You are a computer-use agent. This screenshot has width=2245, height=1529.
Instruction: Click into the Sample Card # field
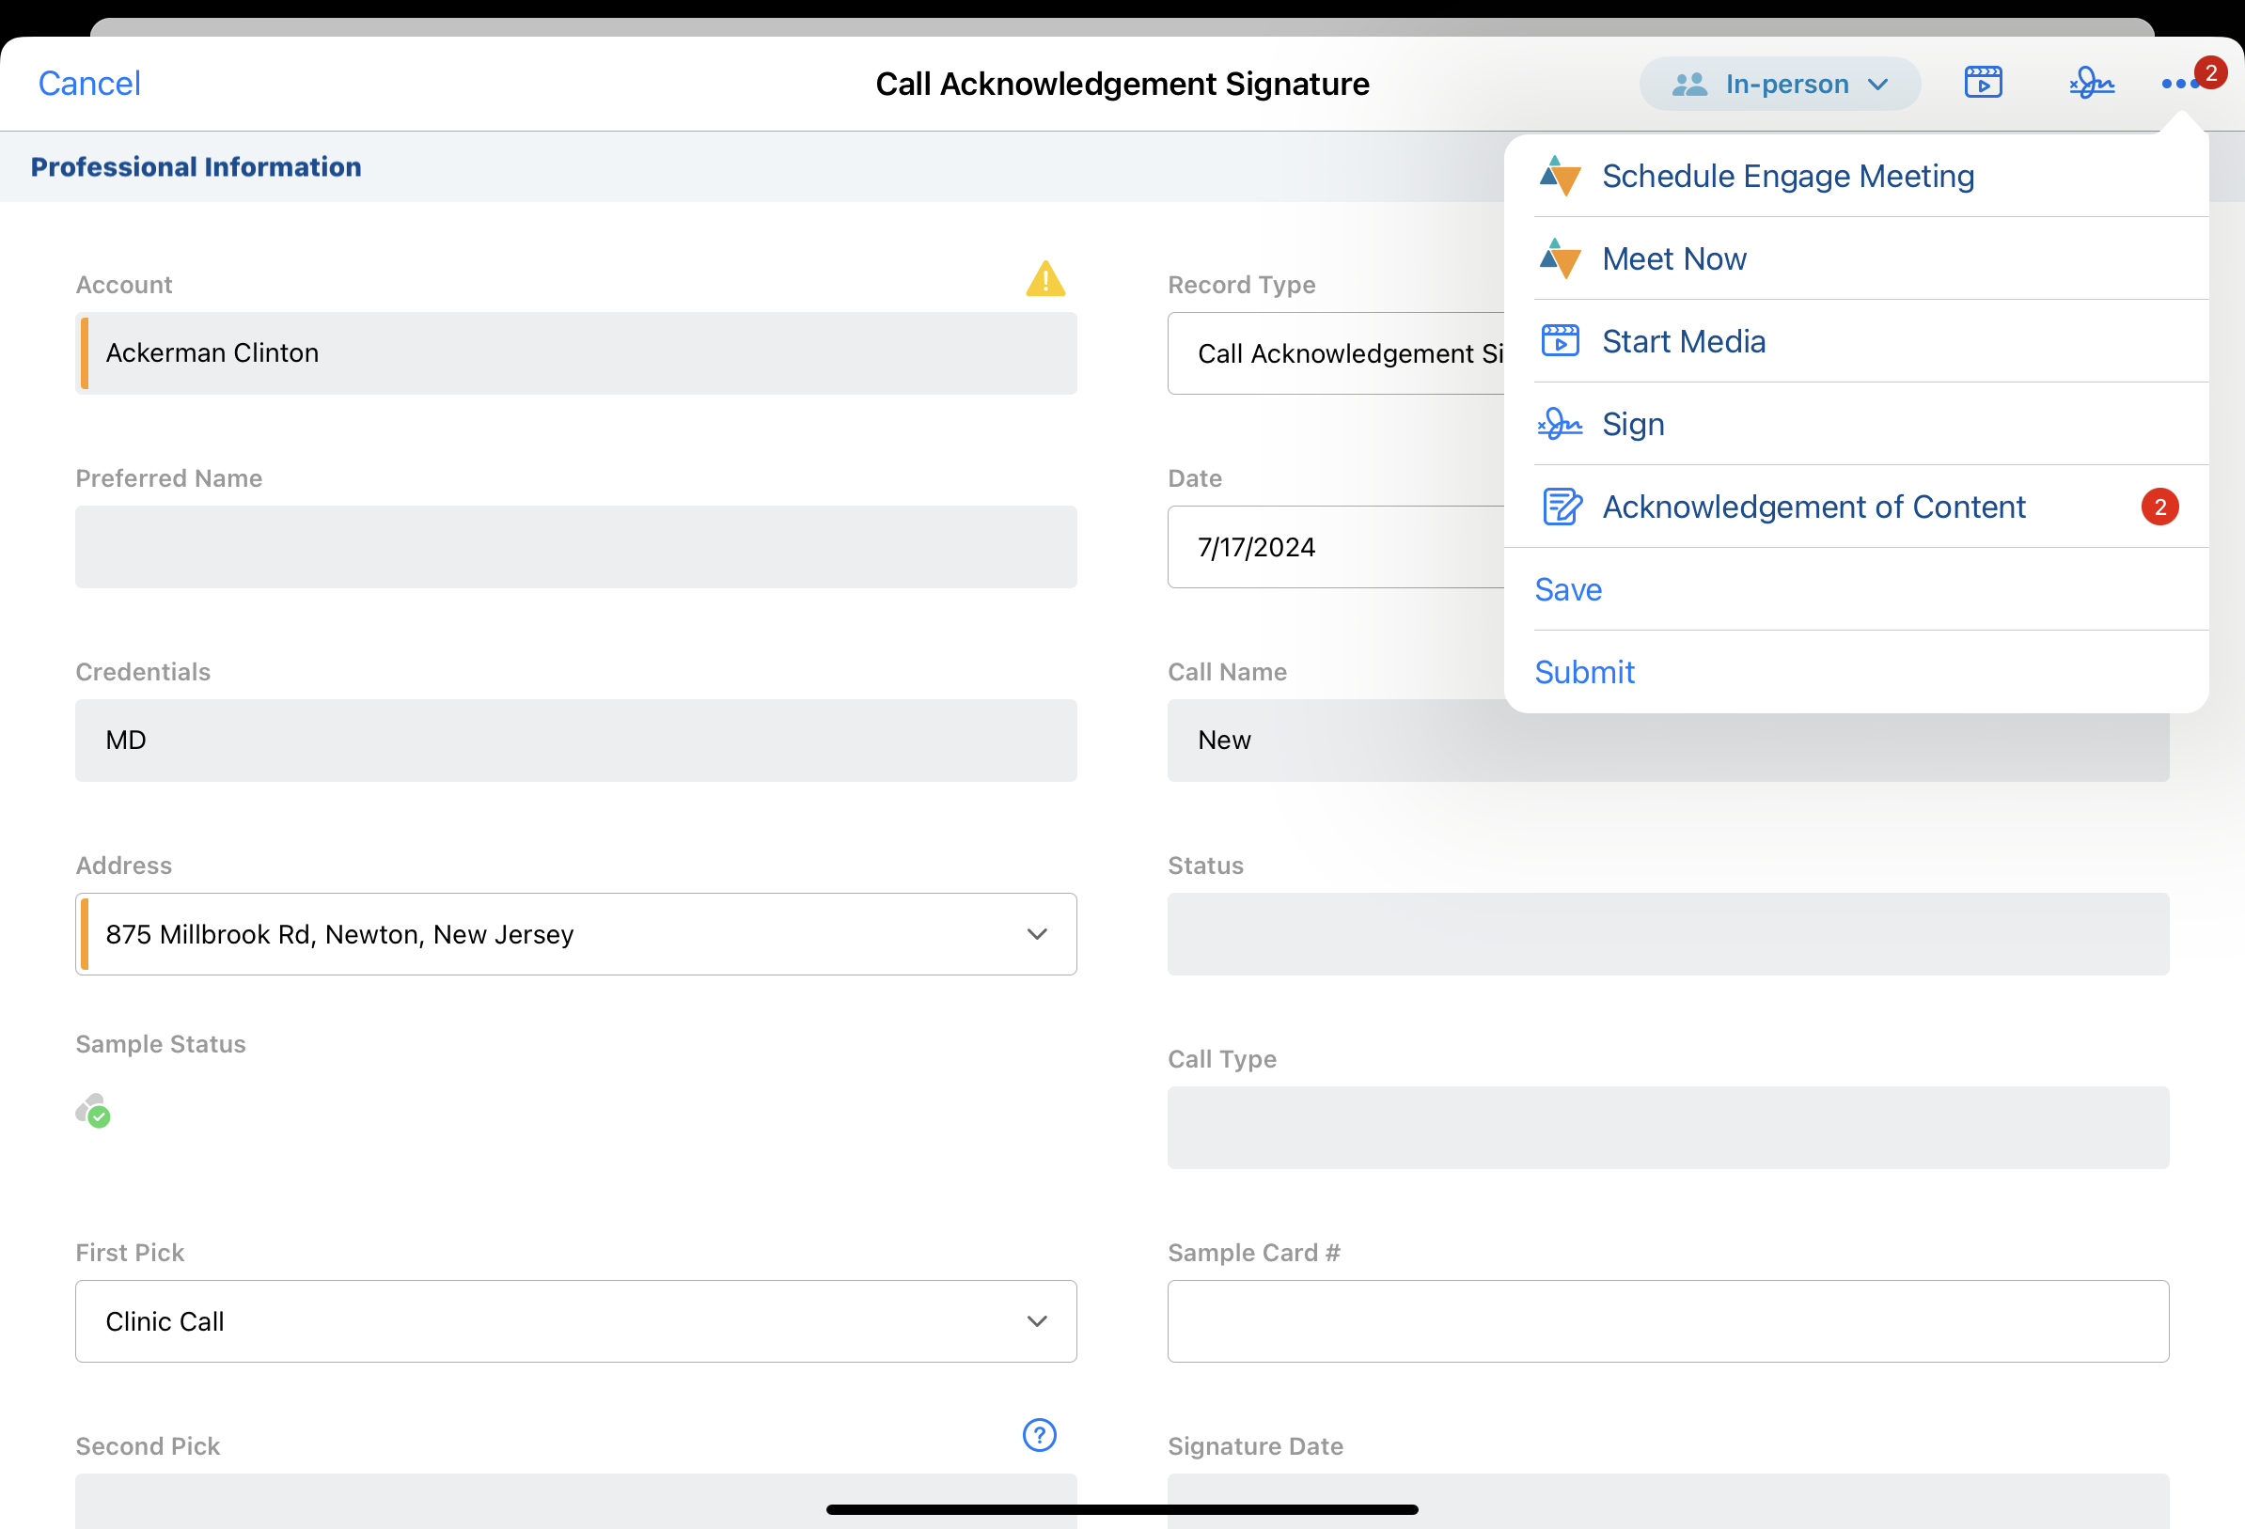tap(1668, 1321)
